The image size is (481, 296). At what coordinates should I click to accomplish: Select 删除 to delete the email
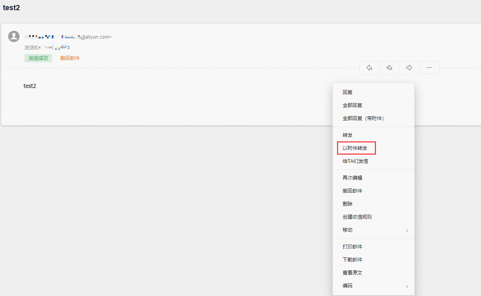348,204
